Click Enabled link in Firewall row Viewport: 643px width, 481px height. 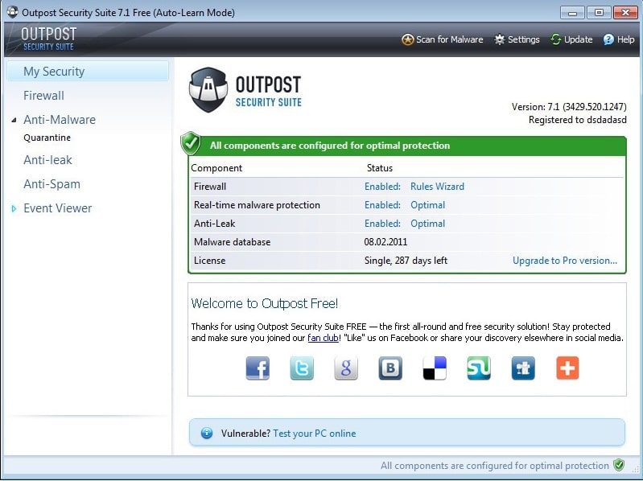point(382,187)
